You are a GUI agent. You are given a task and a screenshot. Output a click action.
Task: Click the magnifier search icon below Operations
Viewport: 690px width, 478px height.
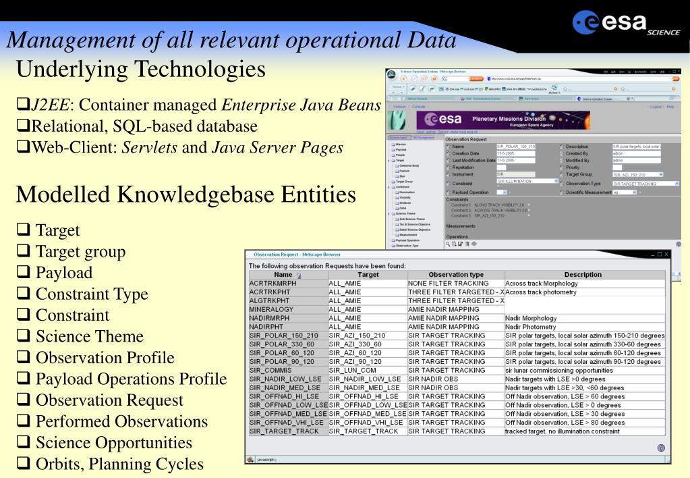tap(448, 244)
